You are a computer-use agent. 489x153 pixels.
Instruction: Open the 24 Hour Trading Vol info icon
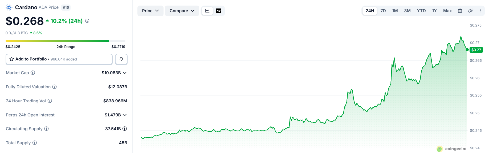(x=50, y=101)
